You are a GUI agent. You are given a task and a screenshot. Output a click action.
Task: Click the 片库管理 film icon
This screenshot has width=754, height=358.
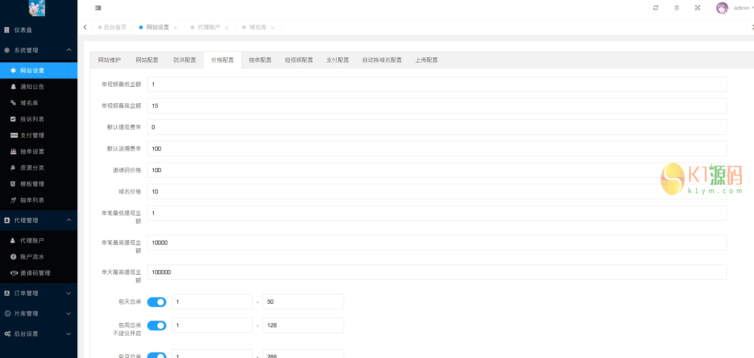tap(7, 313)
